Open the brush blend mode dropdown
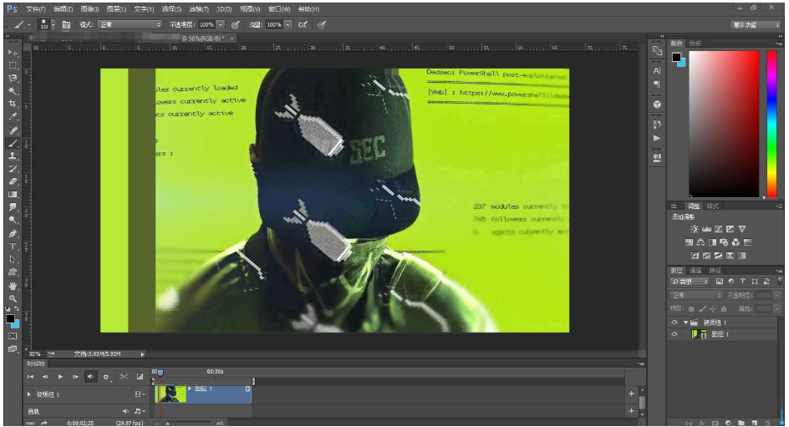This screenshot has height=427, width=789. click(x=130, y=25)
